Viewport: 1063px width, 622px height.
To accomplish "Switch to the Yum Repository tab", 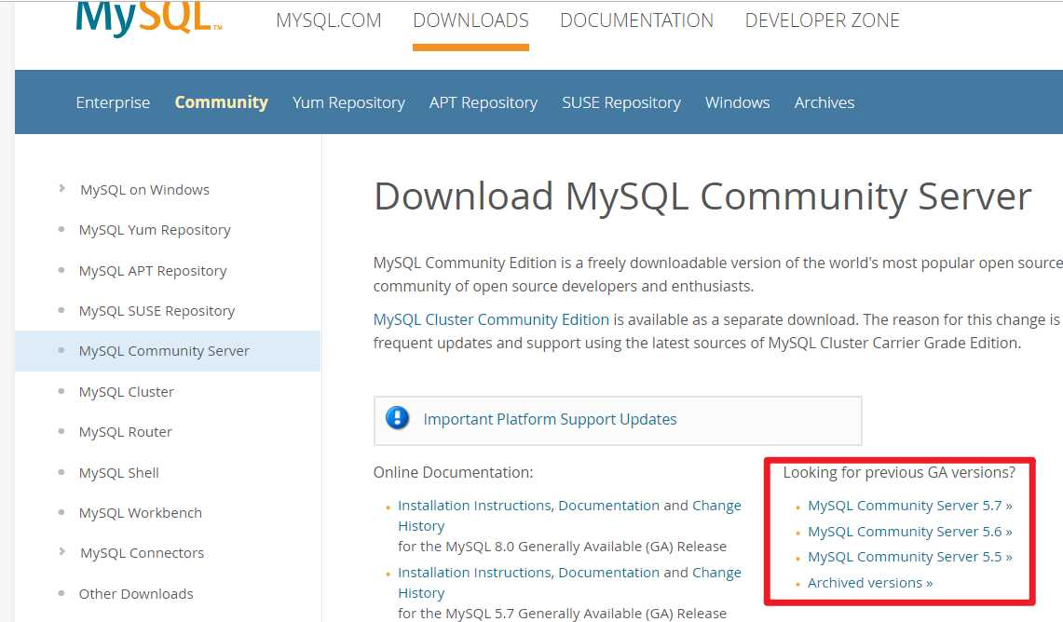I will 348,102.
